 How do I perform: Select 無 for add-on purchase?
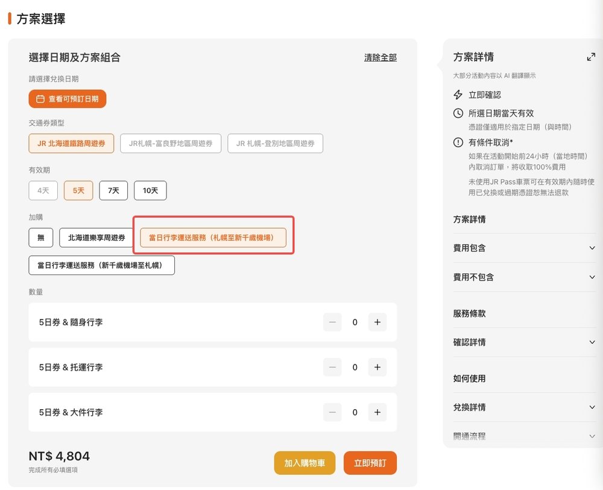pos(41,237)
